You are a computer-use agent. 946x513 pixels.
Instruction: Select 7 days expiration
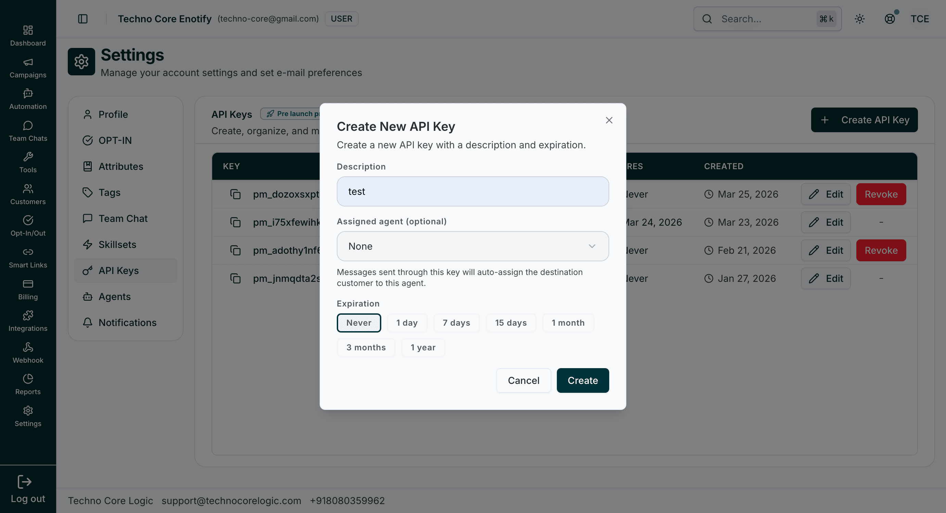(x=457, y=323)
